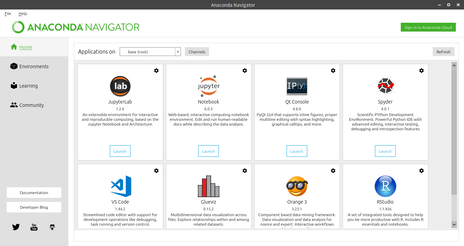This screenshot has width=464, height=246.
Task: Launch Jupyter Notebook
Action: click(208, 151)
